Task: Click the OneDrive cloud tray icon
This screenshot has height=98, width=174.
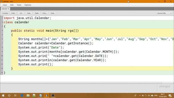Action: (152, 96)
